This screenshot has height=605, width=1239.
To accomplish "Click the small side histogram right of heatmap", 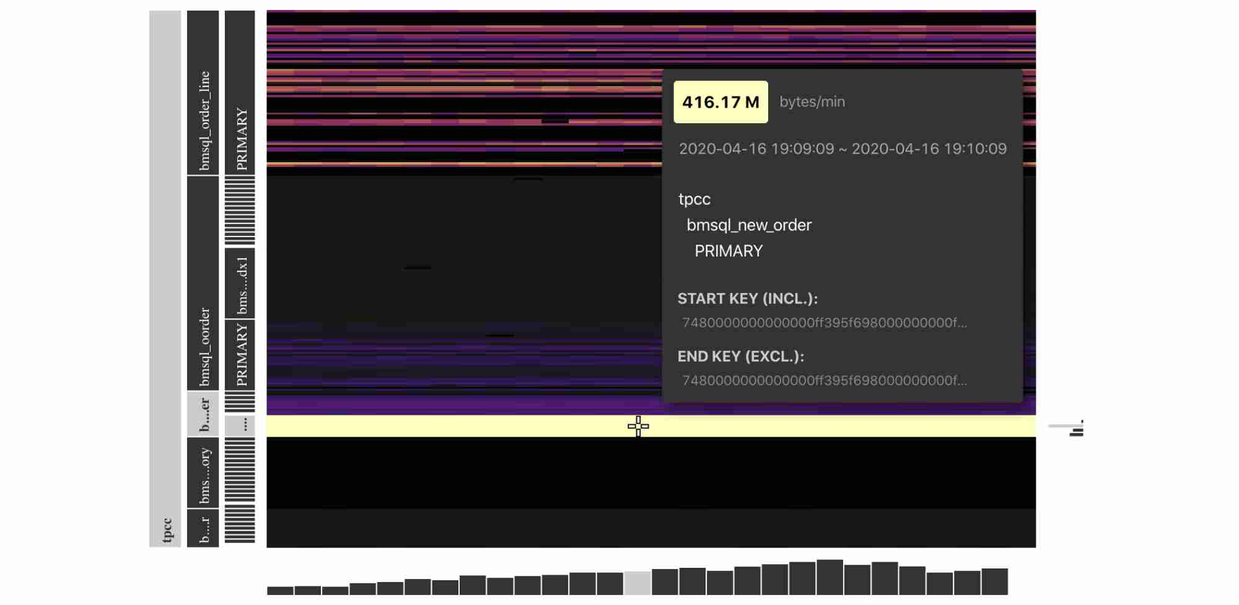I will click(x=1066, y=428).
